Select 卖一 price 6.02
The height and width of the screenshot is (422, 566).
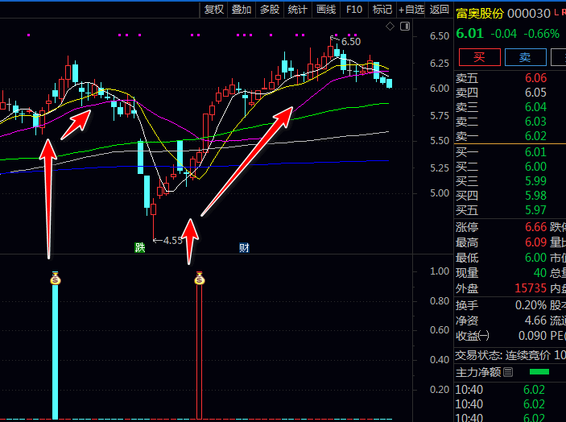[x=535, y=136]
